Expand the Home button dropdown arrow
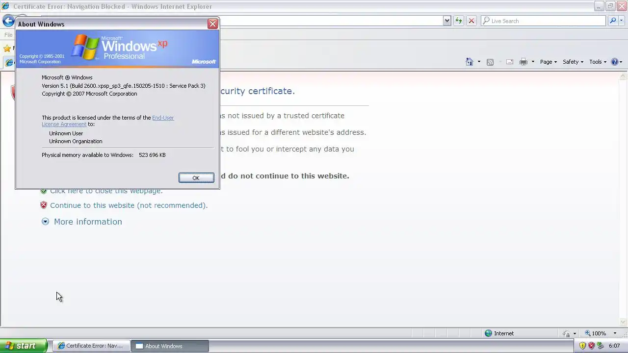Screen dimensions: 628x353 479,62
